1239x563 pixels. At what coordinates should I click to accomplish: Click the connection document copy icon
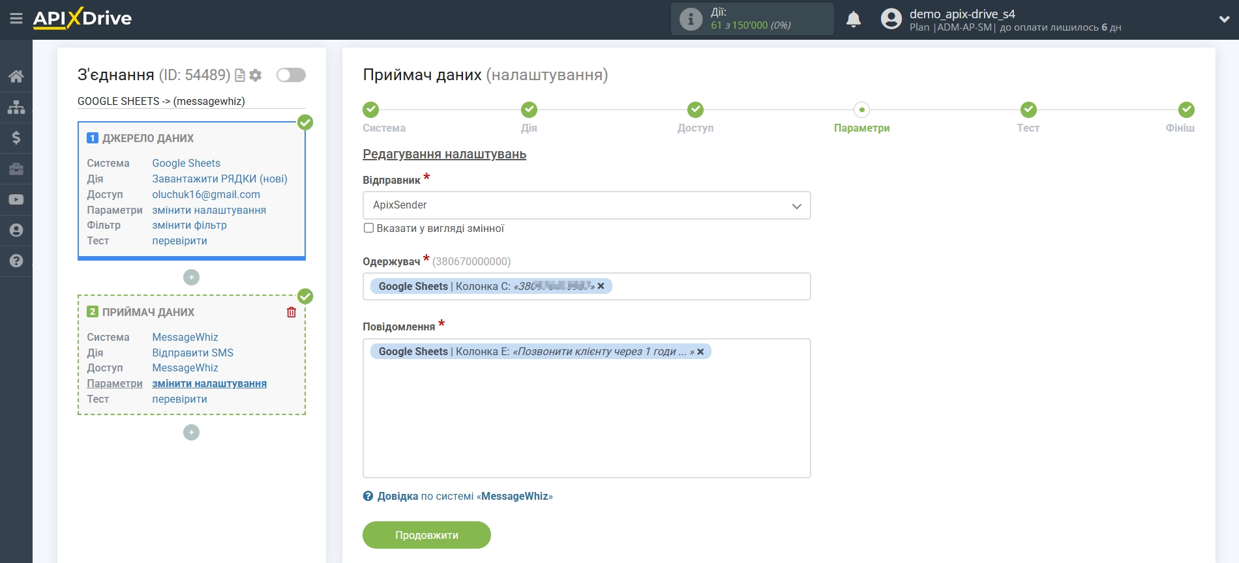click(x=240, y=76)
